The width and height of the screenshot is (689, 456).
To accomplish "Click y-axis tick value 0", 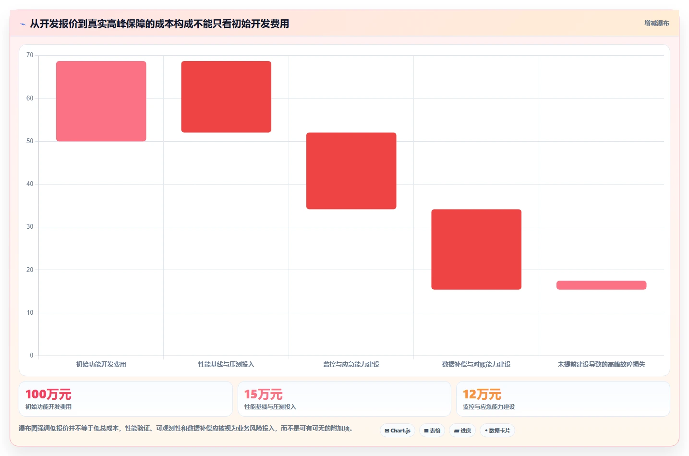I will (32, 356).
